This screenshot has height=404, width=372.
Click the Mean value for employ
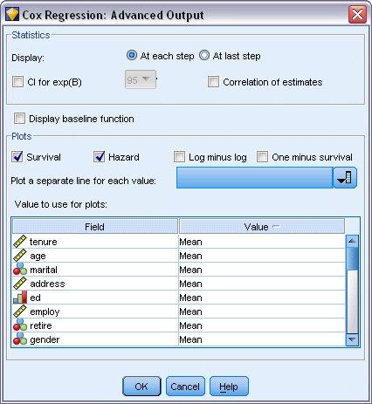pos(190,312)
